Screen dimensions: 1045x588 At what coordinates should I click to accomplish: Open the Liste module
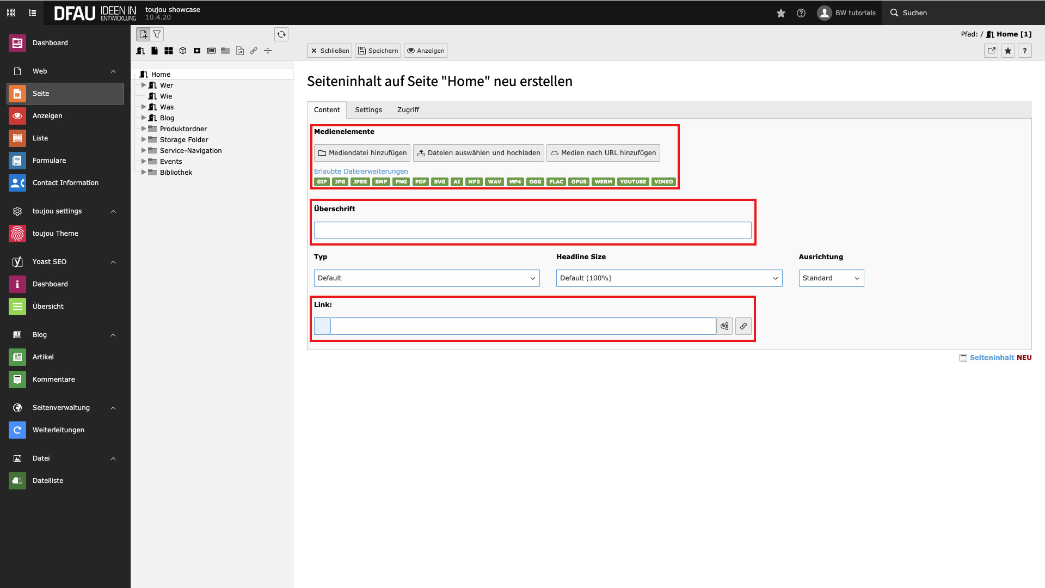pyautogui.click(x=65, y=138)
